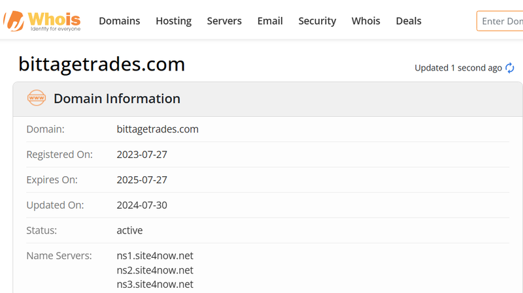
Task: Click the registered date 2023-07-27
Action: pos(142,155)
